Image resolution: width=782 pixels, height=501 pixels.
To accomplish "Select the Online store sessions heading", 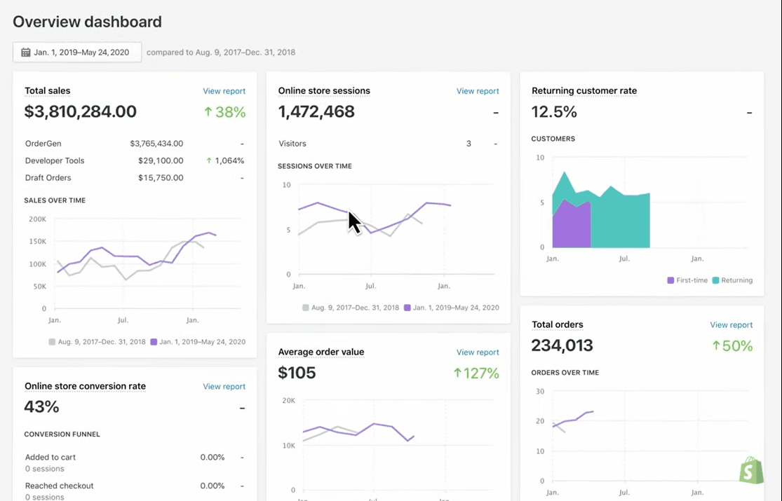I will coord(324,91).
